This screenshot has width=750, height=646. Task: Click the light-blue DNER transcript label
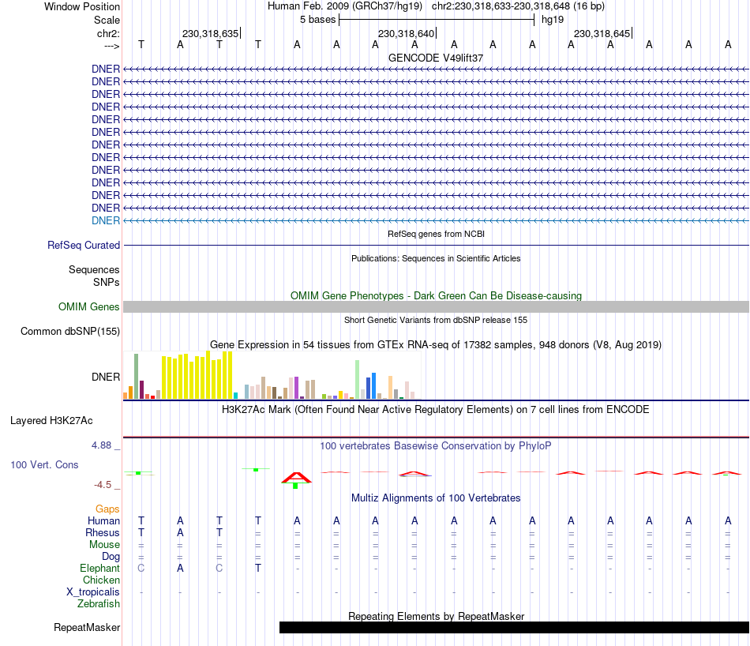click(x=106, y=220)
